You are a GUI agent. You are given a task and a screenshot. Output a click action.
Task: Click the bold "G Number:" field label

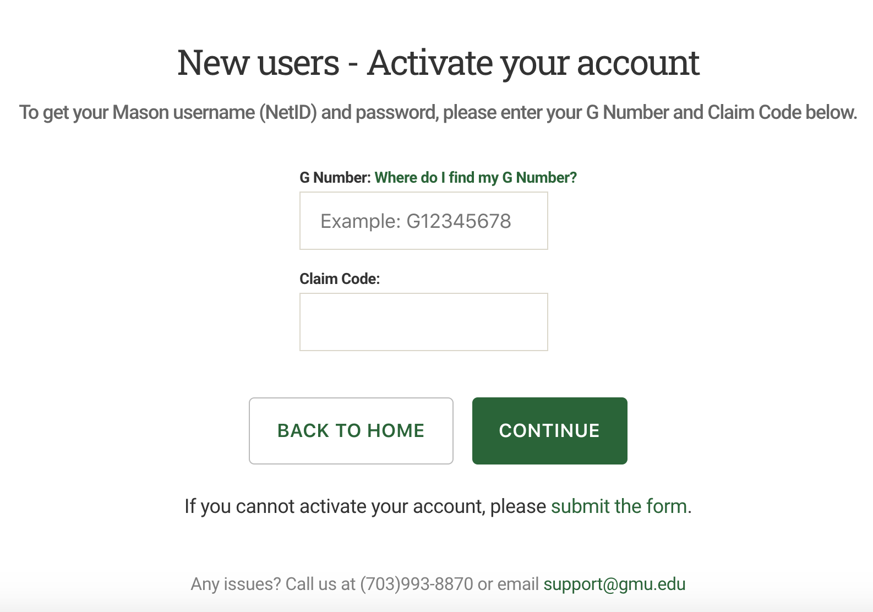coord(335,178)
